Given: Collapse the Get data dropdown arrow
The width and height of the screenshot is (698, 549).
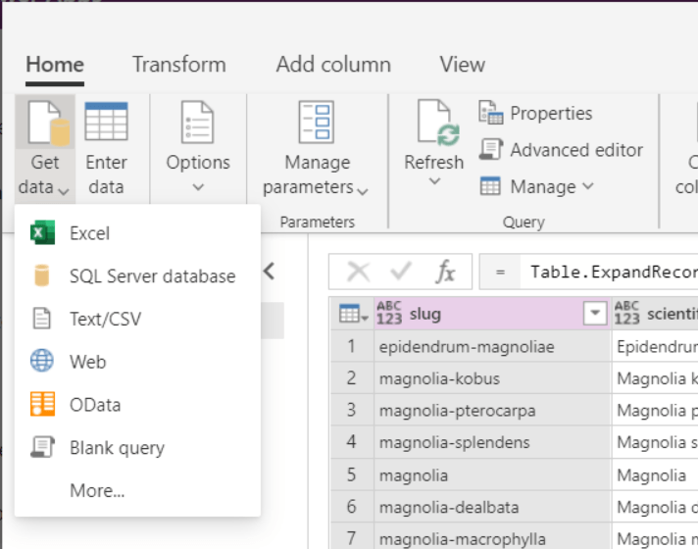Looking at the screenshot, I should point(64,190).
